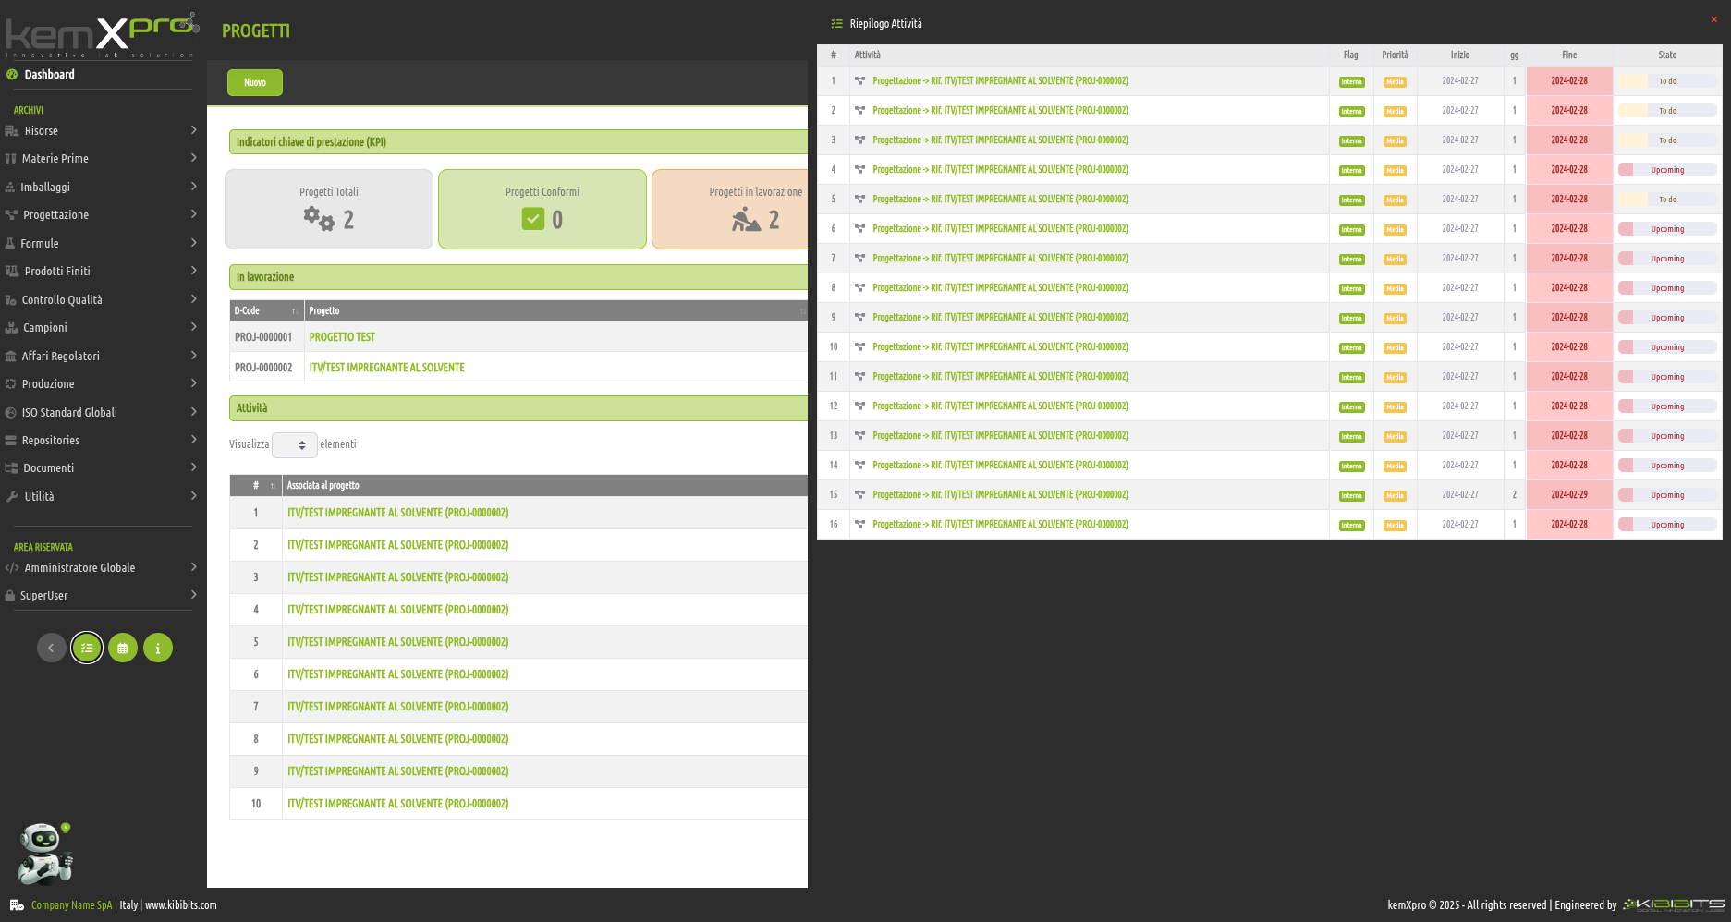Click the activity list round icon button
This screenshot has height=922, width=1731.
click(x=87, y=648)
